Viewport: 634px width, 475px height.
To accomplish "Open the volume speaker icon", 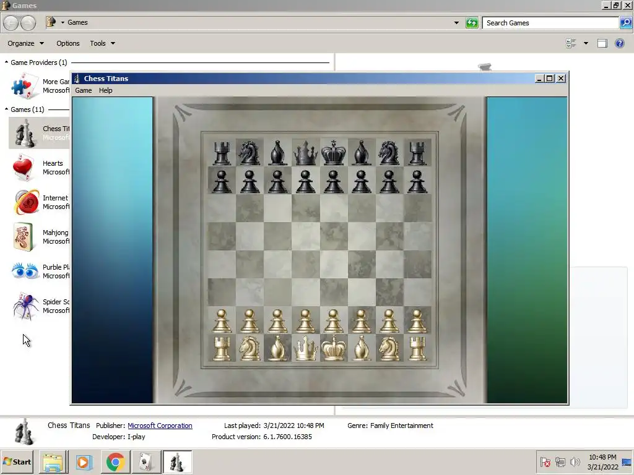I will pyautogui.click(x=575, y=461).
